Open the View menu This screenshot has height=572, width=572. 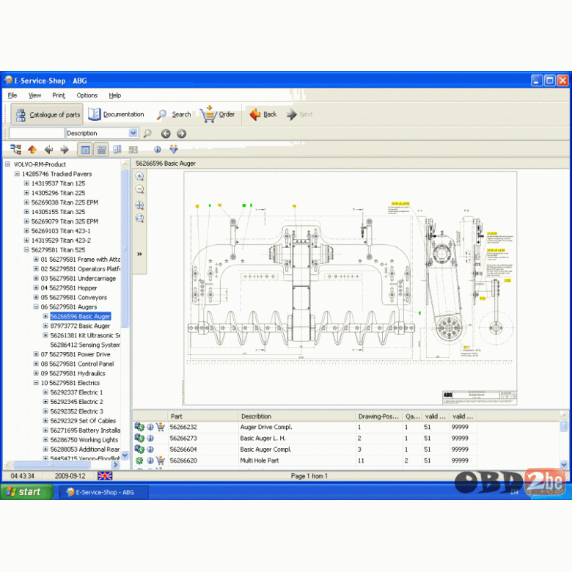pos(34,95)
